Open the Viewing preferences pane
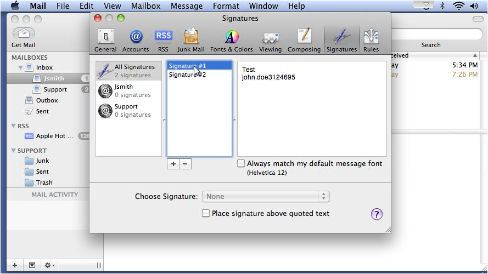Screen dimensions: 488x274 tap(270, 41)
